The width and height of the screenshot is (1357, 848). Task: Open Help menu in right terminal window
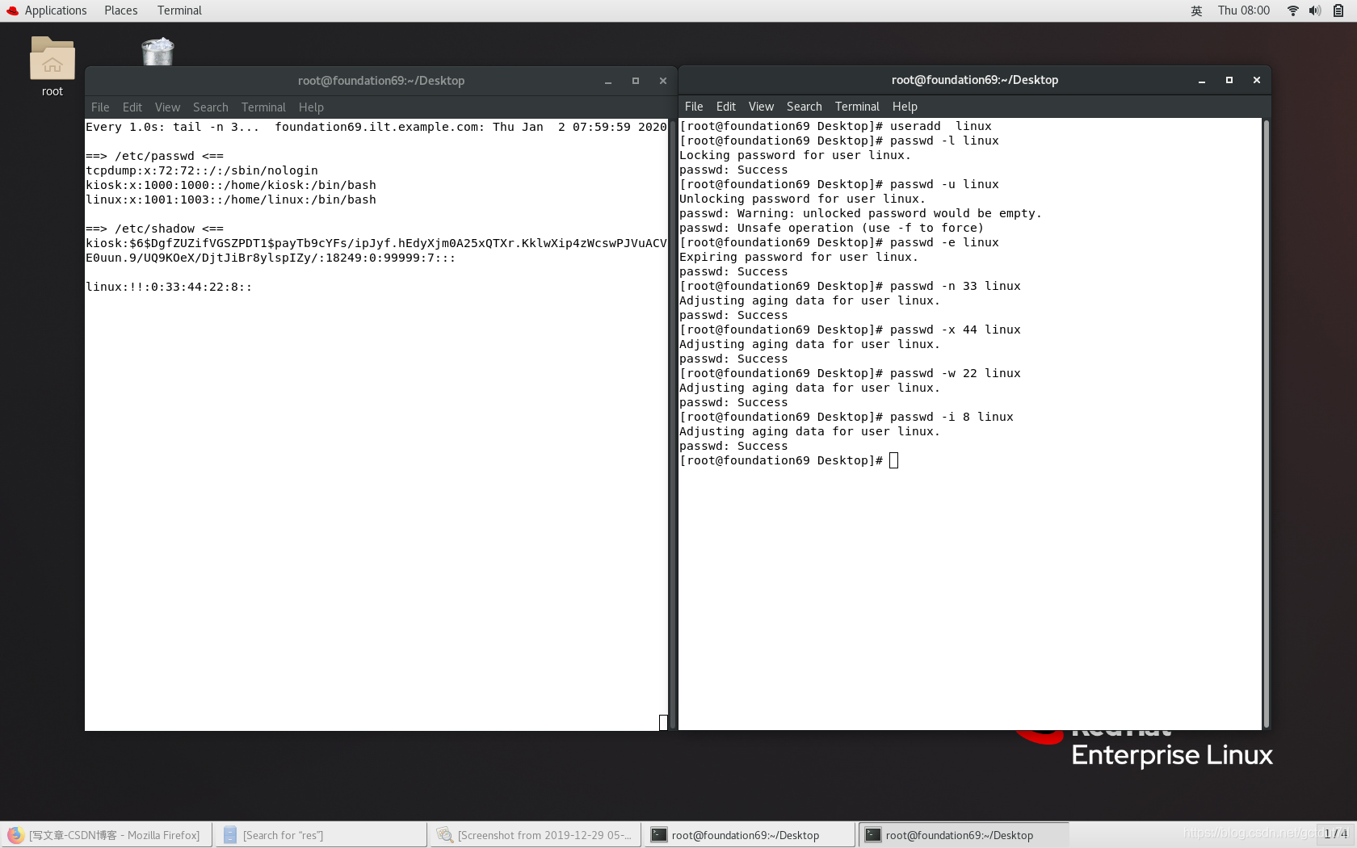pos(905,107)
